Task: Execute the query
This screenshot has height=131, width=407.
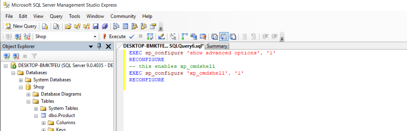Action: pyautogui.click(x=114, y=36)
